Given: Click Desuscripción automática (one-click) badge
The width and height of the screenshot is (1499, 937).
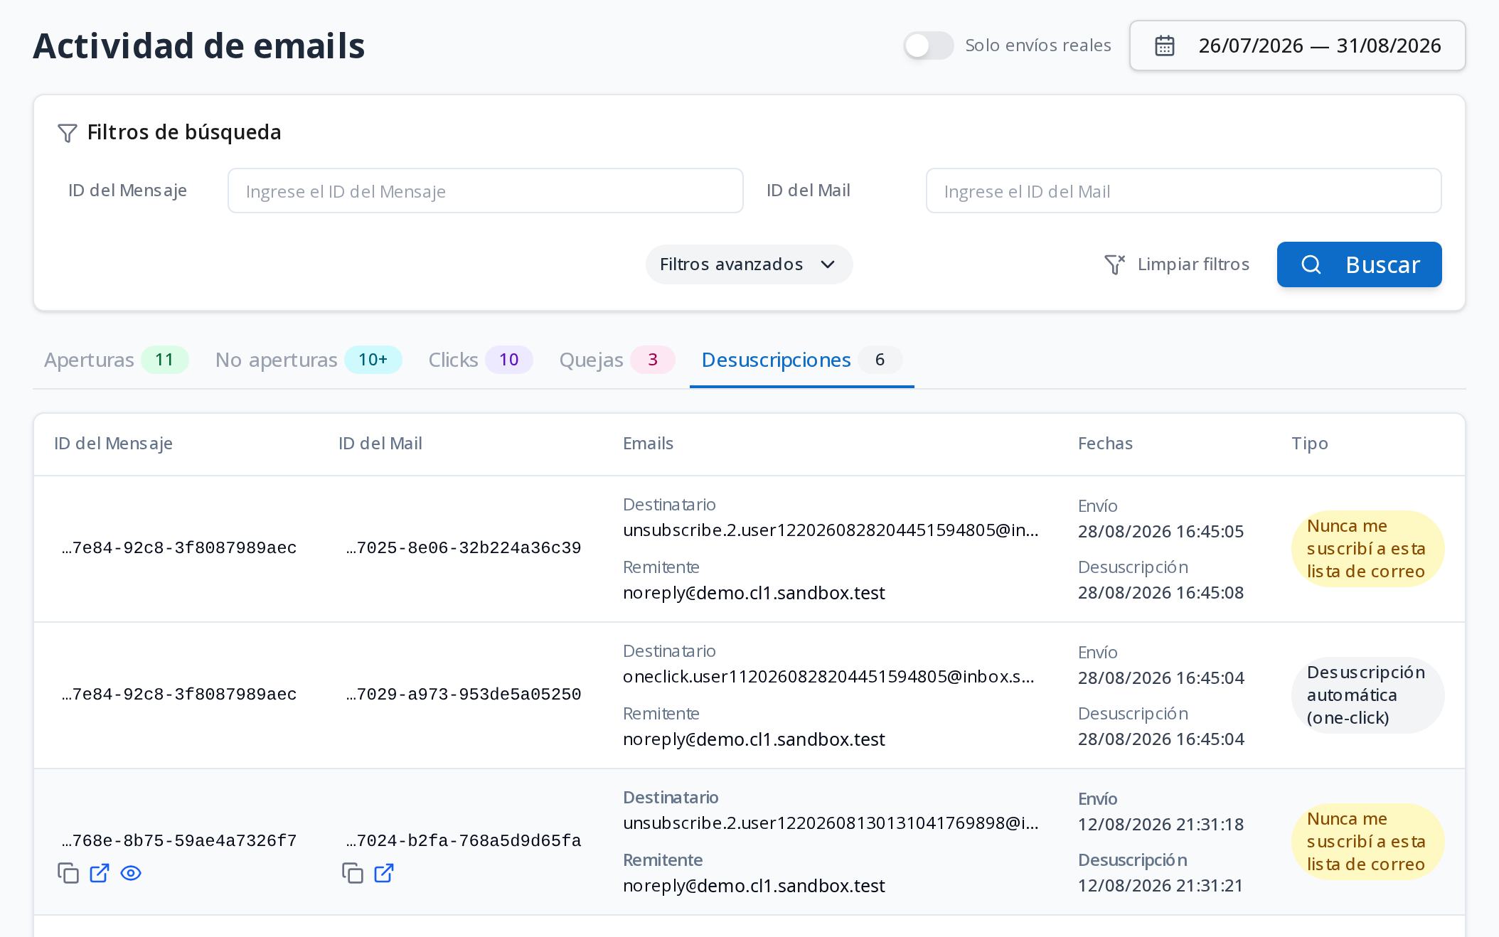Looking at the screenshot, I should (1367, 695).
